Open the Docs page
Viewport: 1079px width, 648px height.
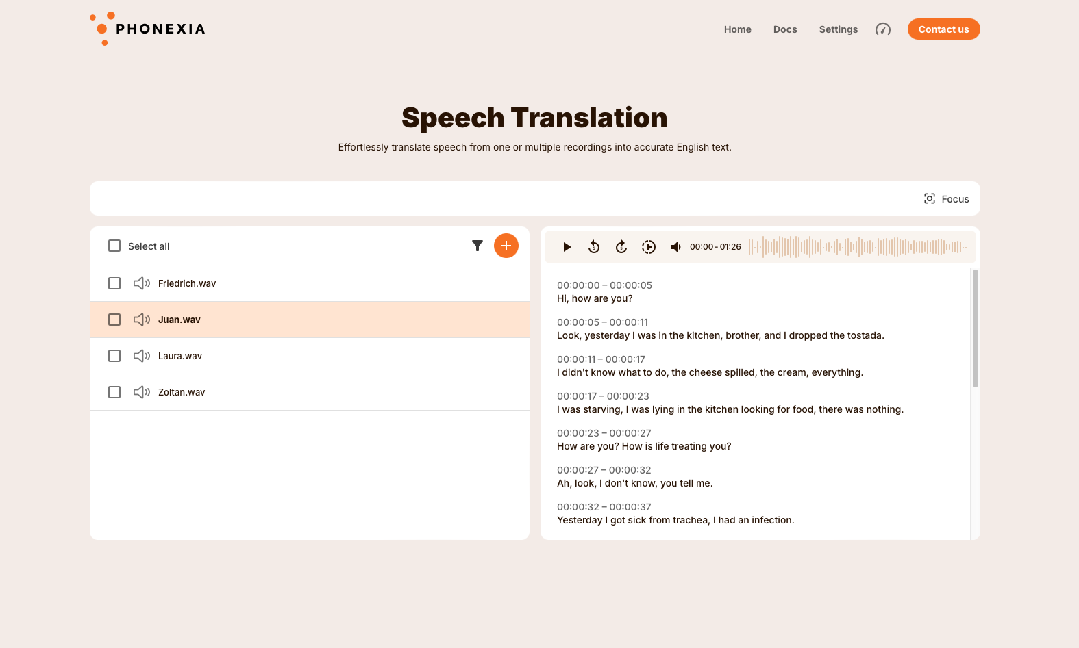pos(785,29)
